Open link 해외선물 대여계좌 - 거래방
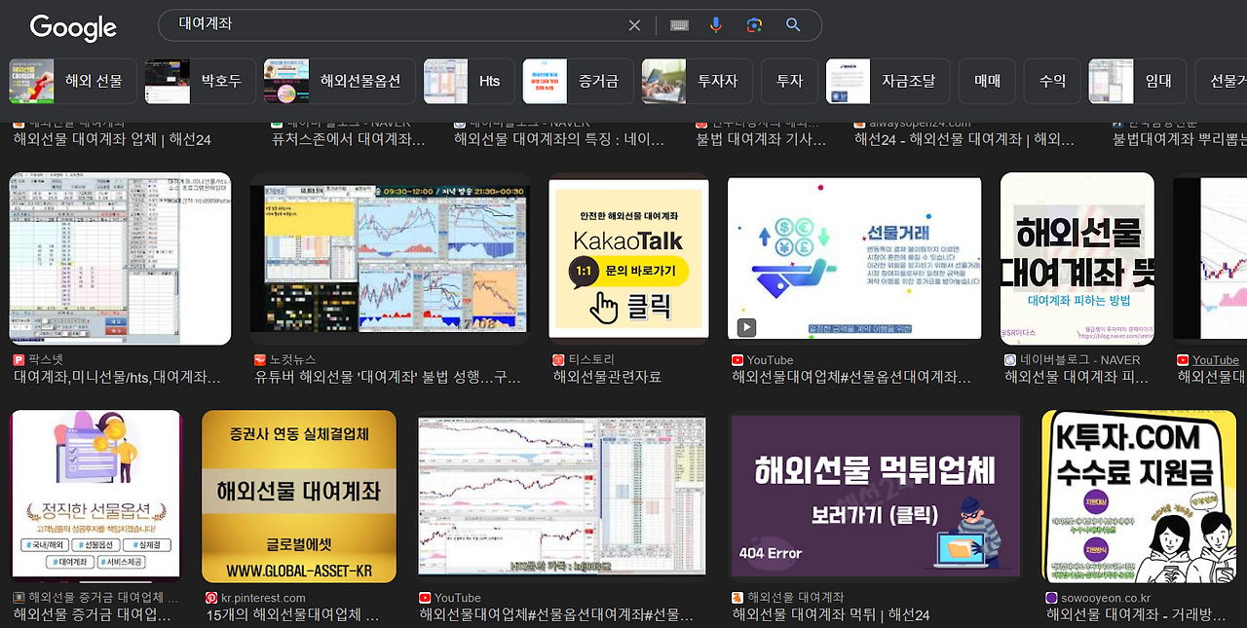 pyautogui.click(x=1136, y=615)
